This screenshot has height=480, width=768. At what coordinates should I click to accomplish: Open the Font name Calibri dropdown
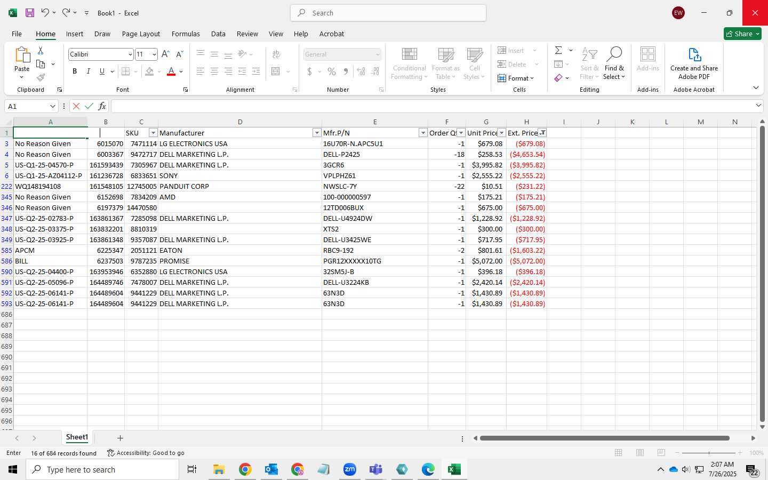click(x=130, y=54)
